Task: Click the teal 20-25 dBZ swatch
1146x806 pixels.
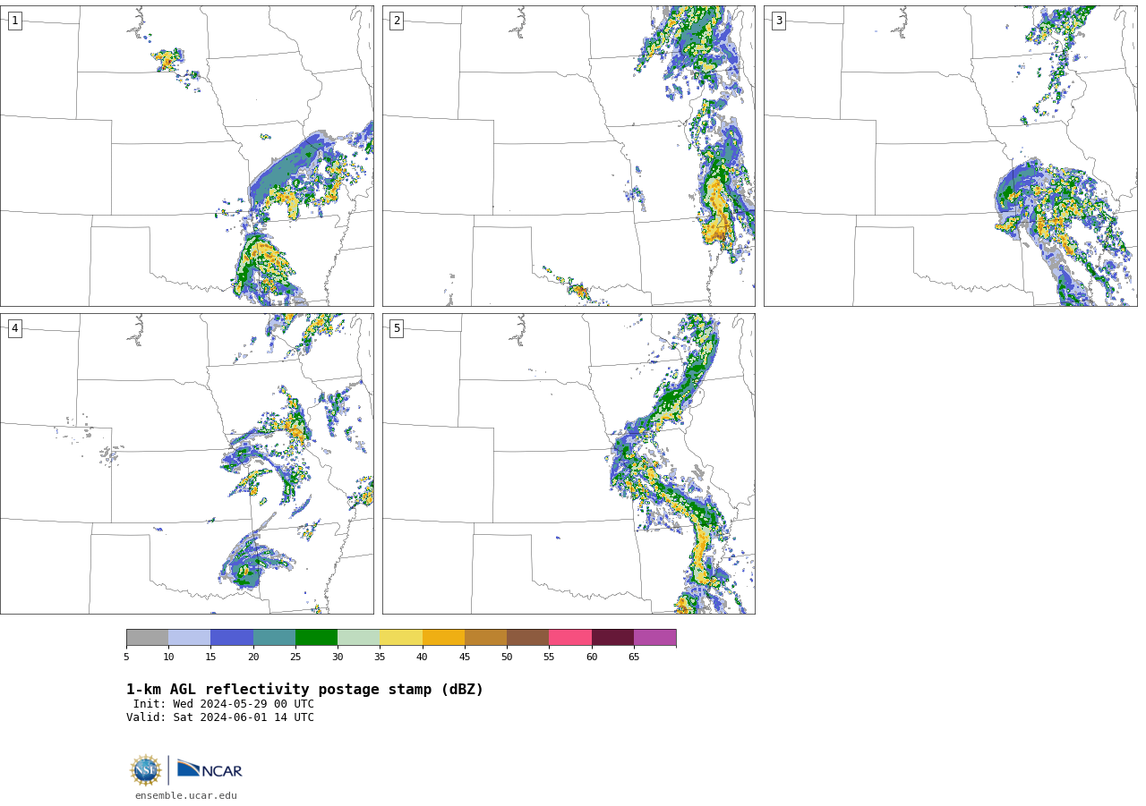Action: (274, 638)
